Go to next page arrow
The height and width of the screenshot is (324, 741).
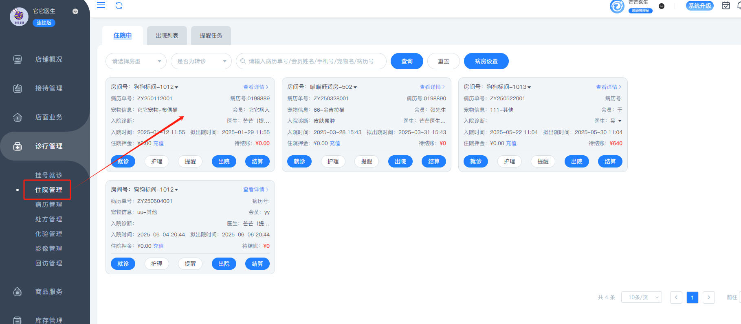click(x=709, y=298)
